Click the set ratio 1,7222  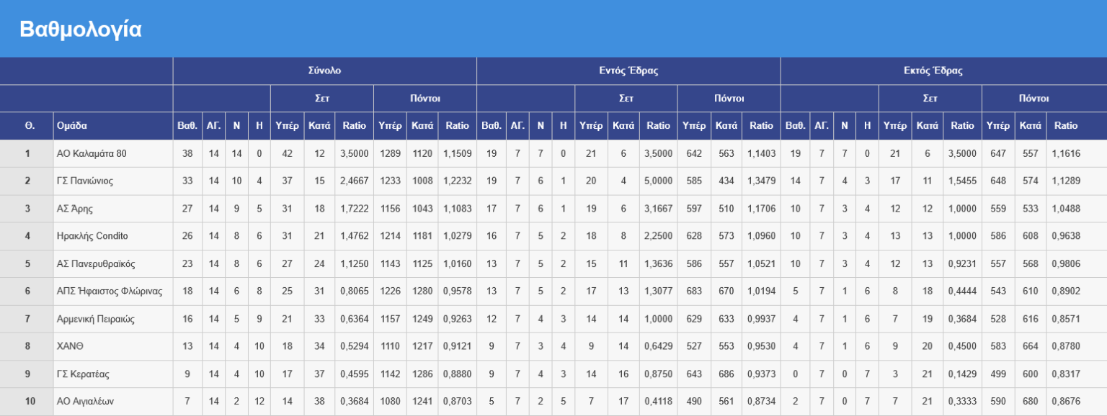(354, 209)
